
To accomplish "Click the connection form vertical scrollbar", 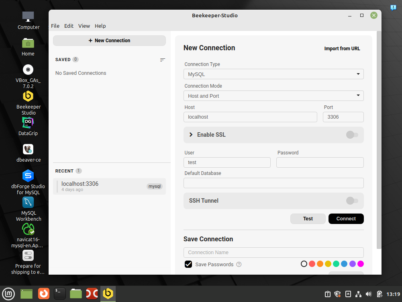I will click(x=379, y=140).
